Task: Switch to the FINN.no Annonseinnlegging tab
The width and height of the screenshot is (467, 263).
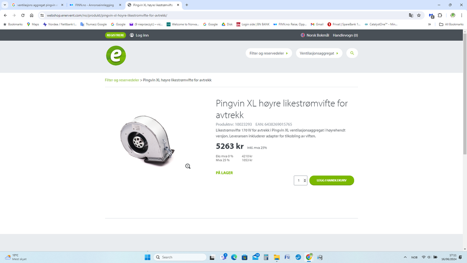Action: 94,5
